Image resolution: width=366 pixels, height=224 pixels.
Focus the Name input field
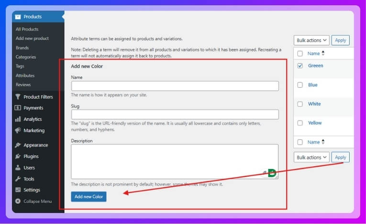[x=175, y=86]
